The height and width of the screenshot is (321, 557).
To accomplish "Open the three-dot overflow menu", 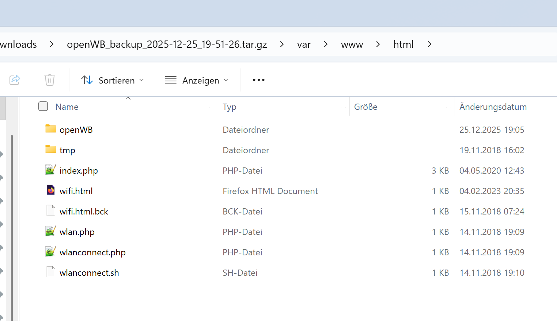I will (258, 80).
